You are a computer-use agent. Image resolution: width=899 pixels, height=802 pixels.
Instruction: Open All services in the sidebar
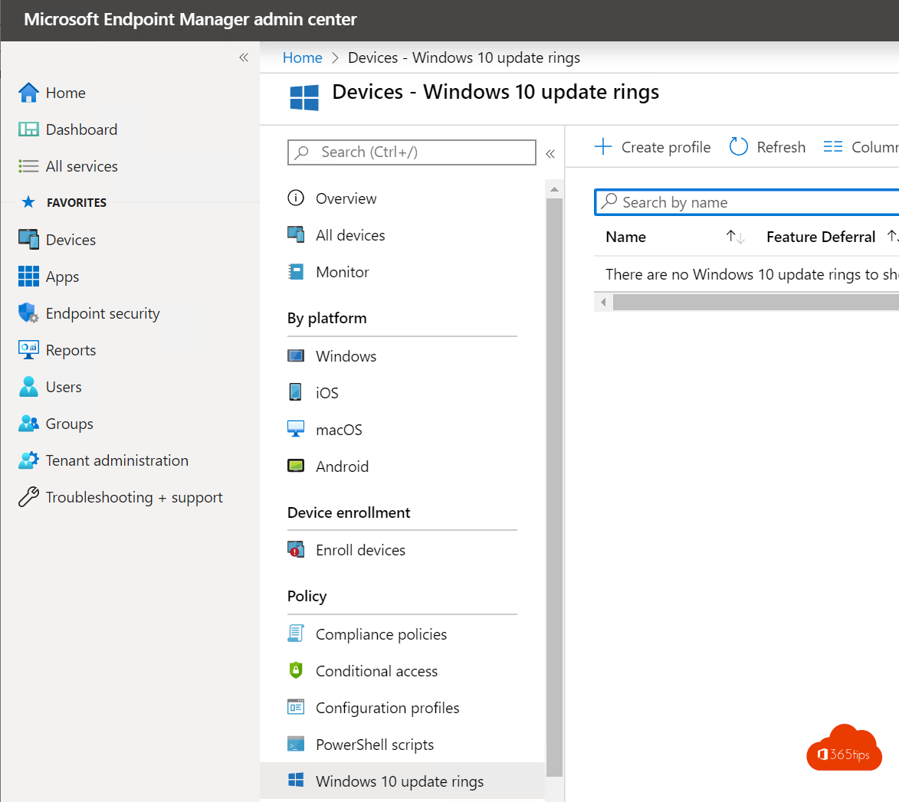click(81, 166)
